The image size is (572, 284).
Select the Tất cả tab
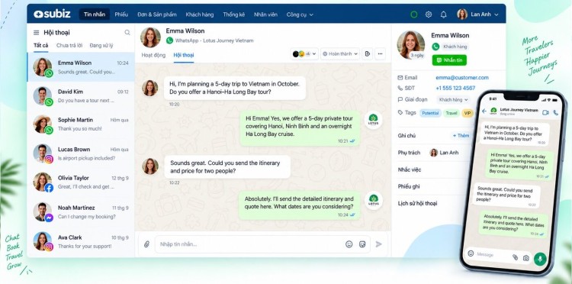(41, 46)
